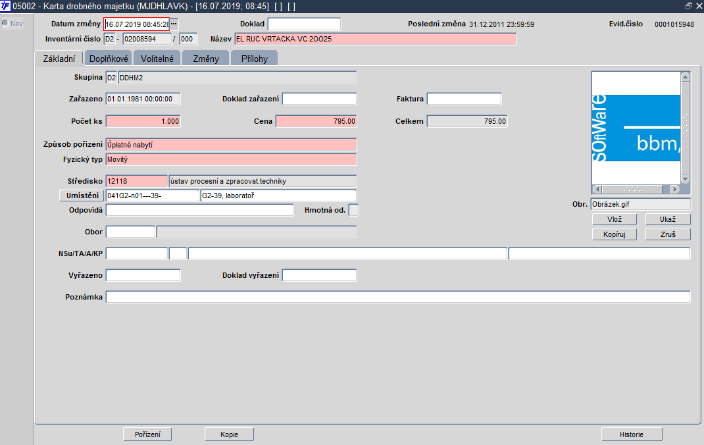This screenshot has width=704, height=445.
Task: Click the bbm software image thumbnail
Action: pos(636,128)
